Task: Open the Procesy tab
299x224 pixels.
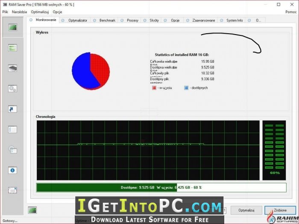Action: [130, 20]
